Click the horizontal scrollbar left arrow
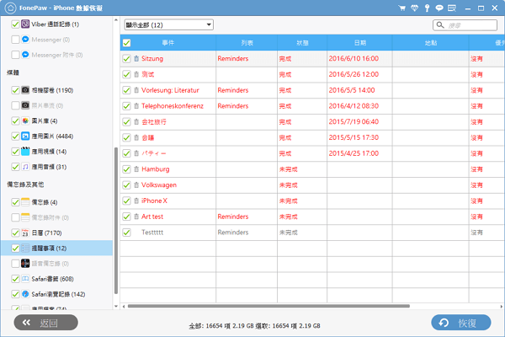Screen dimensions: 505x337 124,307
